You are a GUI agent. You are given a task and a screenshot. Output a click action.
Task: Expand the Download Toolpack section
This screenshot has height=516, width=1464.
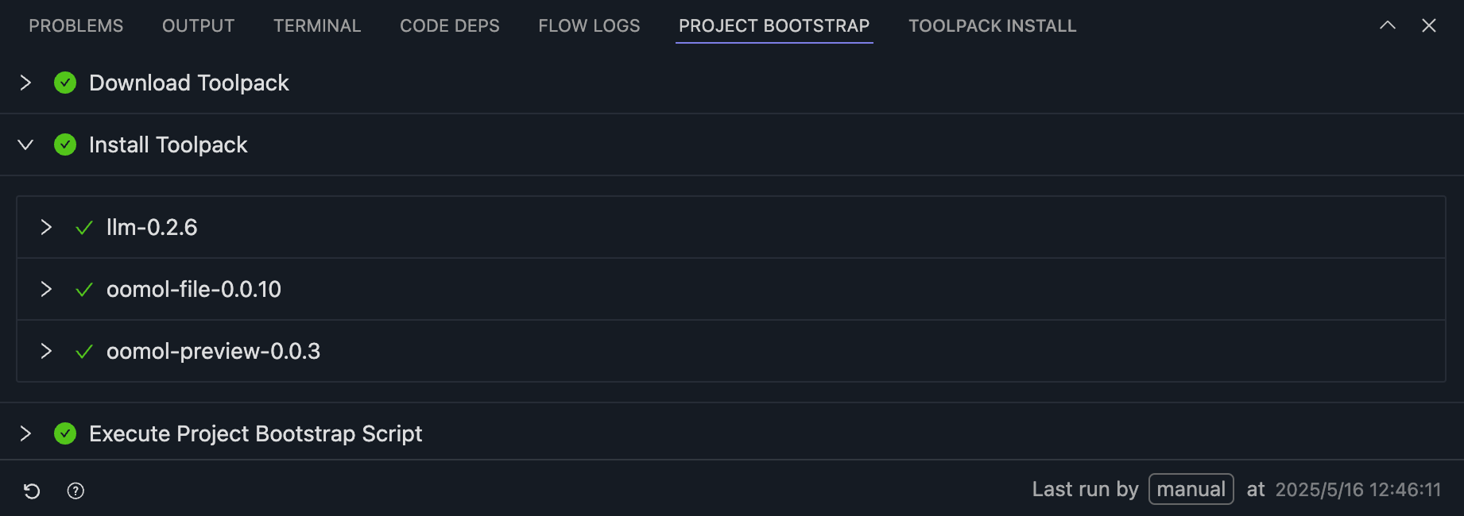(x=25, y=83)
